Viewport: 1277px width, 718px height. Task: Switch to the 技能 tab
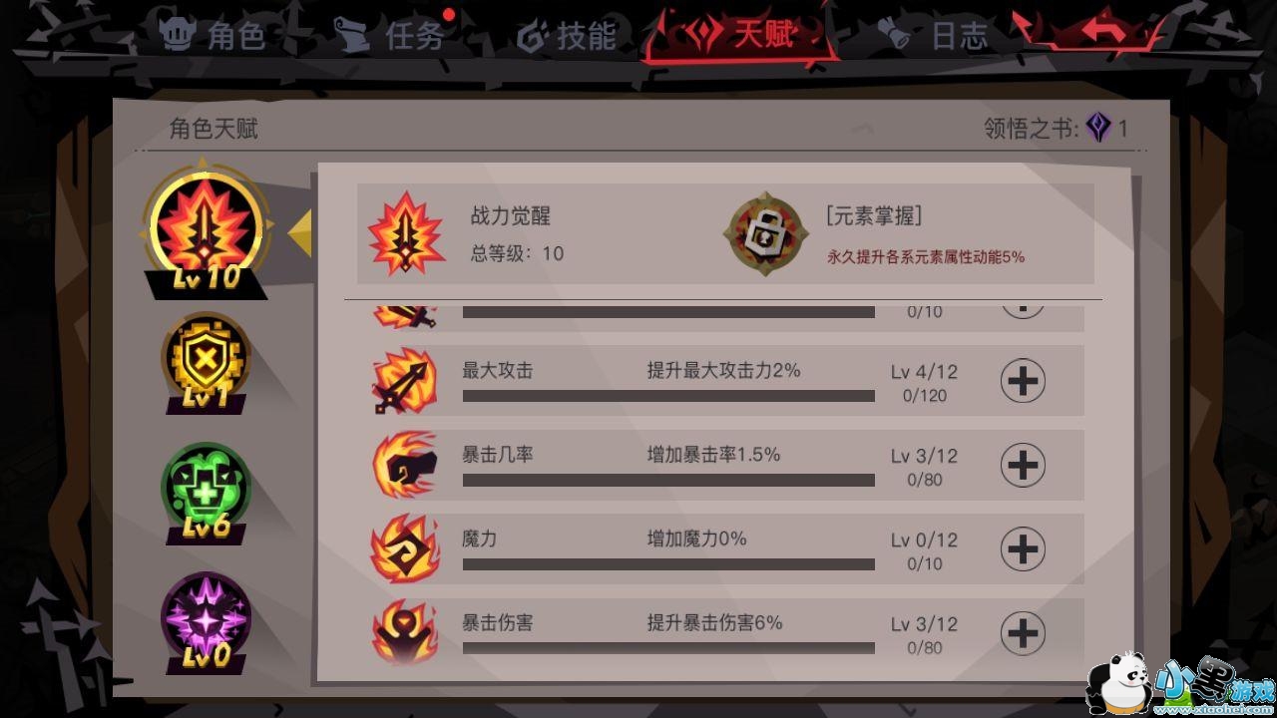click(x=568, y=36)
